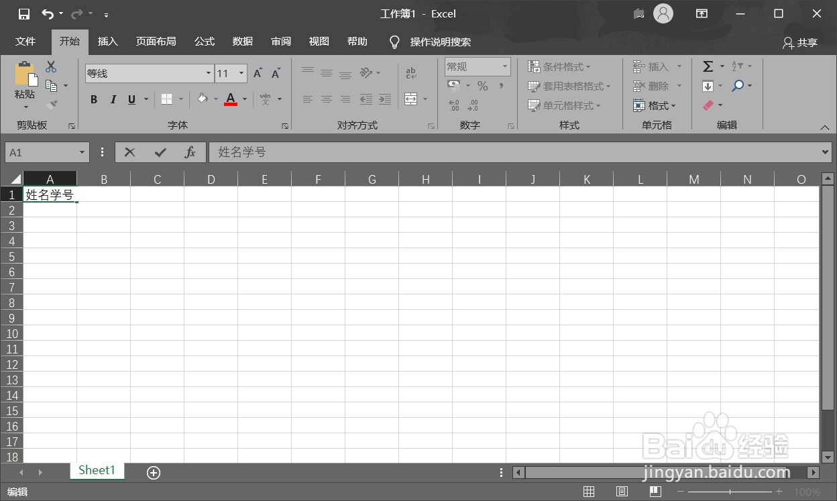
Task: Click the Undo arrow icon
Action: pos(47,13)
